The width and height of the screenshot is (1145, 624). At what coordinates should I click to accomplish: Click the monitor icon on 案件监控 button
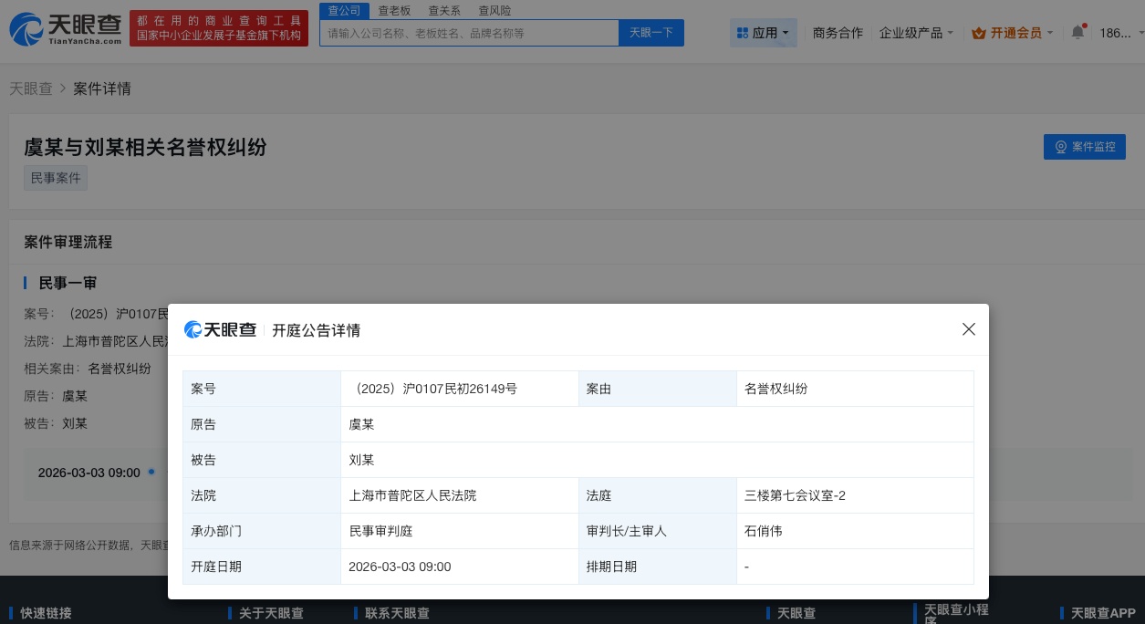tap(1061, 147)
